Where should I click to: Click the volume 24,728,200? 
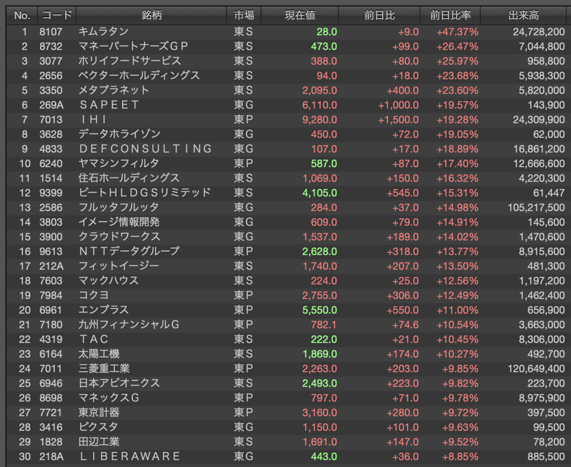coord(539,32)
